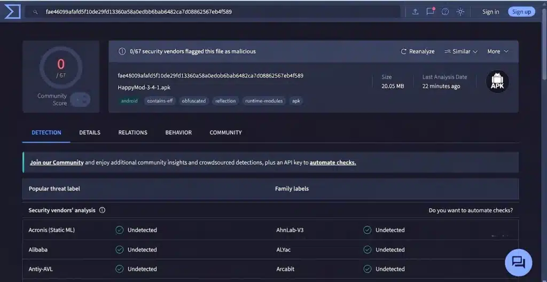Click the Arcabit Undetected check icon

click(367, 269)
